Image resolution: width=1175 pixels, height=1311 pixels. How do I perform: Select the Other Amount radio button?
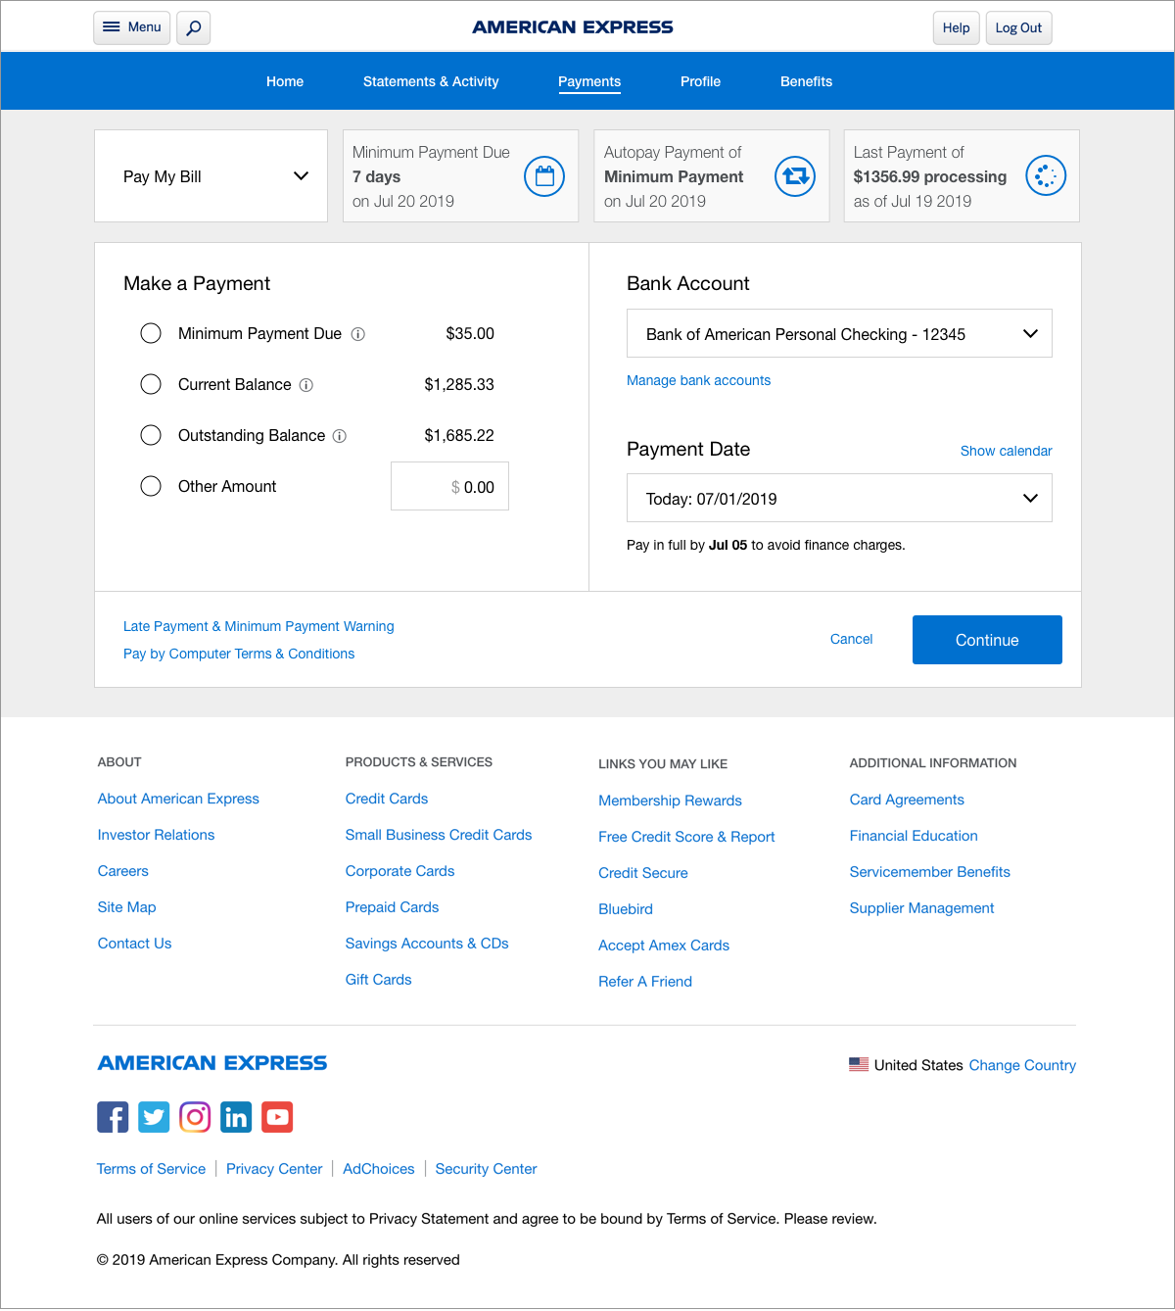151,486
